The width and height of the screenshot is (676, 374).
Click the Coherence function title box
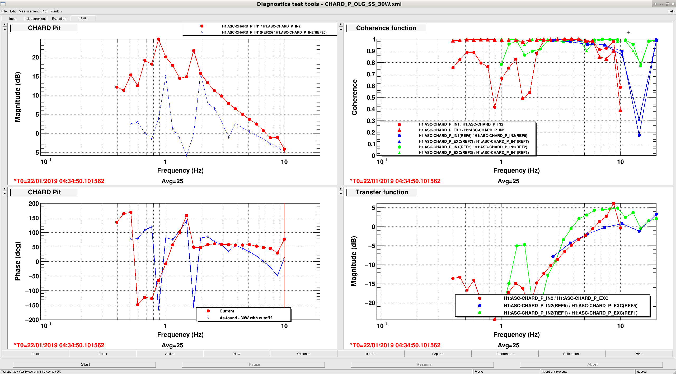386,28
